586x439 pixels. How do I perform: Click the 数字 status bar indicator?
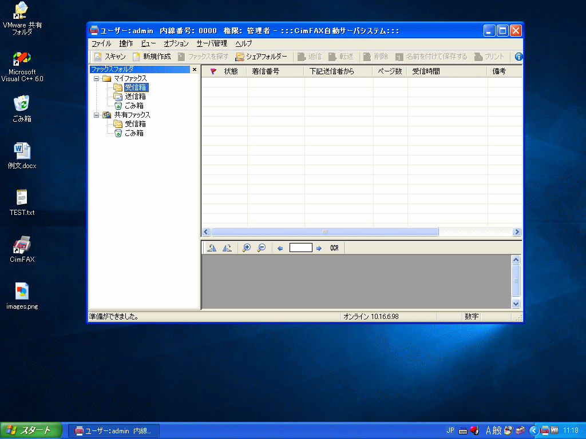click(472, 317)
